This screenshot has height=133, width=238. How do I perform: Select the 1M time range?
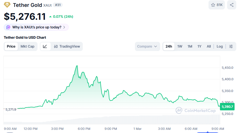tap(190, 46)
